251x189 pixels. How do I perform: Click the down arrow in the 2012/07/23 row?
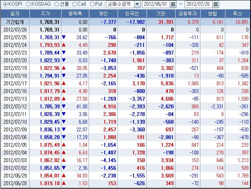tap(64, 53)
